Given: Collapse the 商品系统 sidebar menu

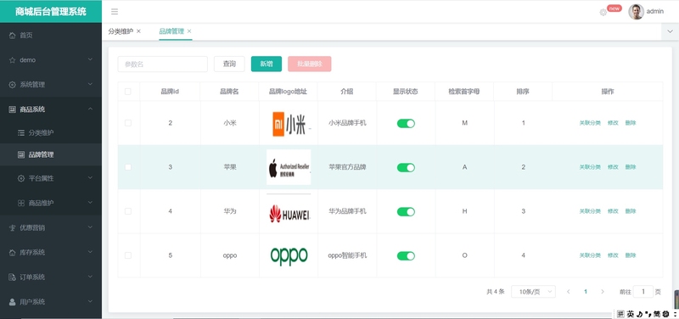Looking at the screenshot, I should pyautogui.click(x=90, y=109).
